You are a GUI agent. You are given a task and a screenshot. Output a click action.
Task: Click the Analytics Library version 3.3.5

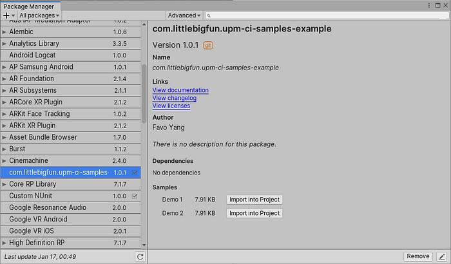[119, 44]
